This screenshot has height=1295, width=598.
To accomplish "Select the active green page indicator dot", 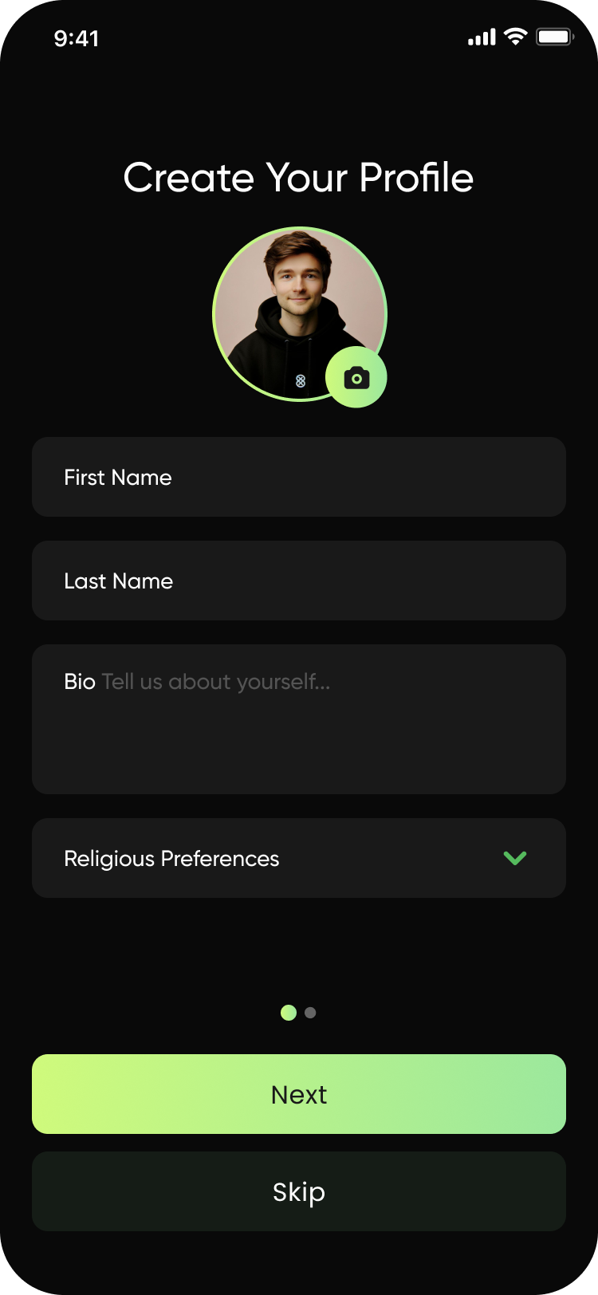I will pos(289,1013).
